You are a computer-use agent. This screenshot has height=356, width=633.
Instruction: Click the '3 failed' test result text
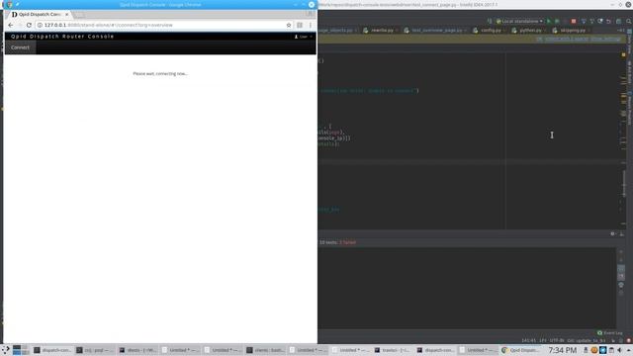pos(347,242)
